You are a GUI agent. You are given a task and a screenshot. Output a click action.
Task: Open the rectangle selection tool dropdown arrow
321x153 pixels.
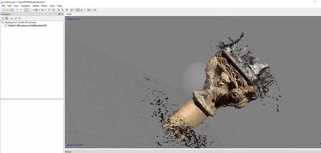(33, 10)
